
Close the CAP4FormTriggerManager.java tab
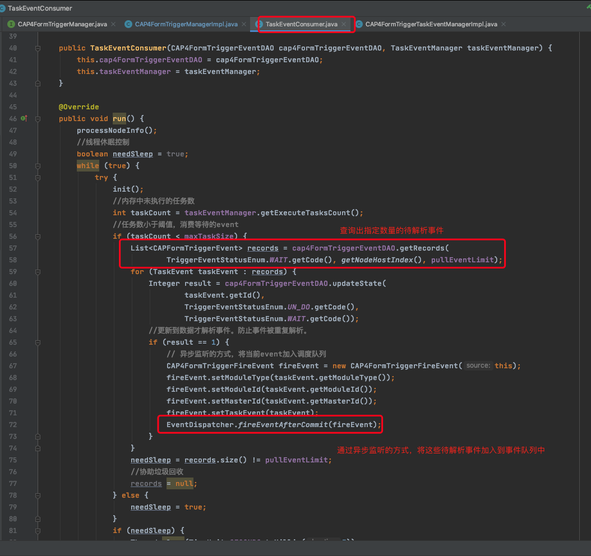click(x=113, y=24)
